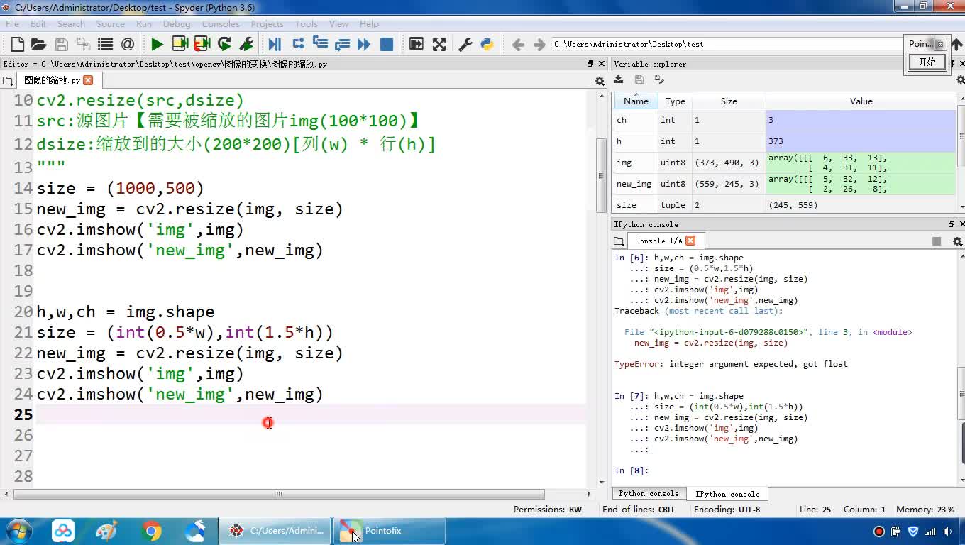Screen dimensions: 965x545
Task: Create a new file from the toolbar
Action: pos(18,44)
